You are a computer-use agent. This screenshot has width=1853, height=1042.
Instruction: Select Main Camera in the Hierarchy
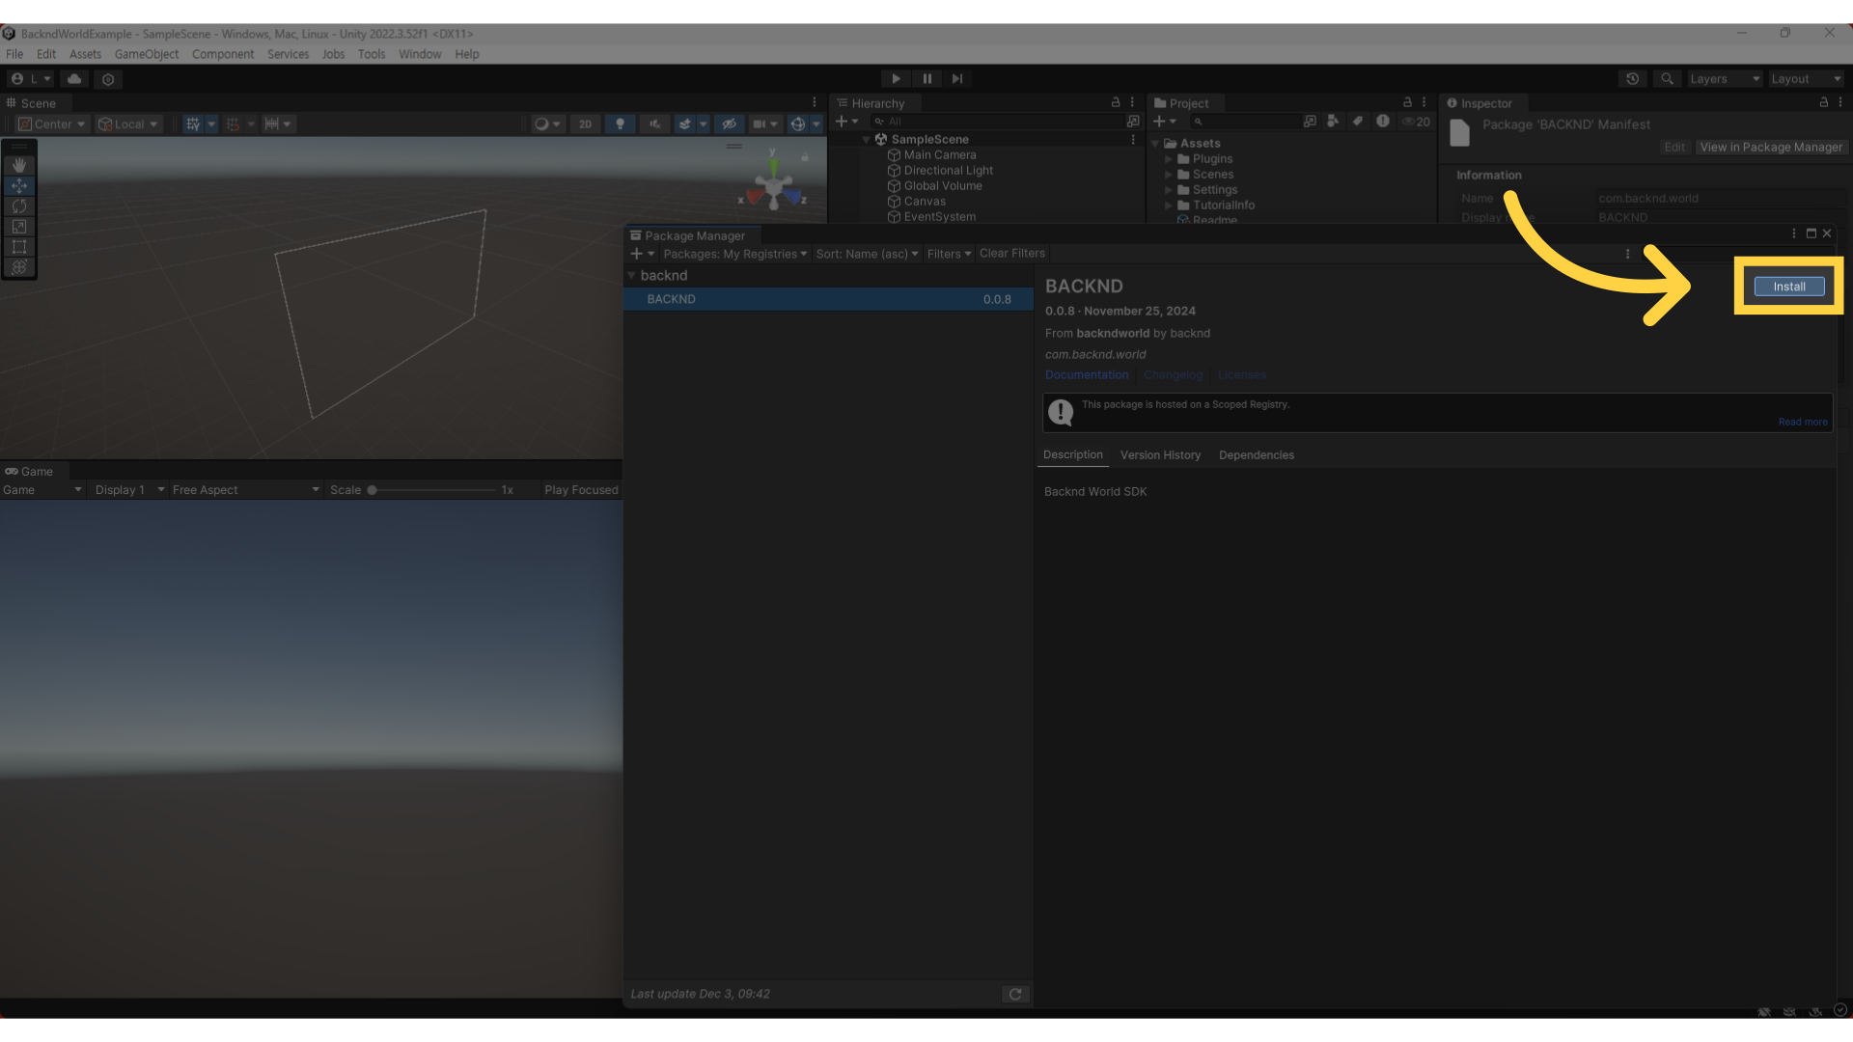[939, 152]
